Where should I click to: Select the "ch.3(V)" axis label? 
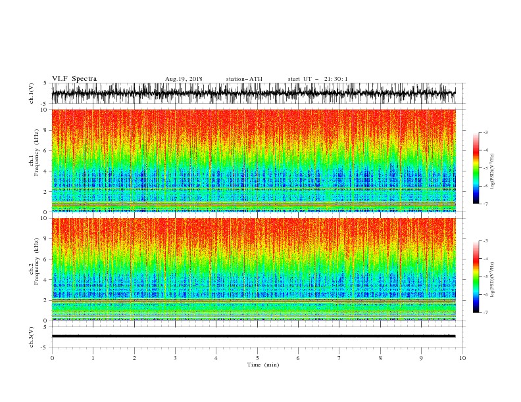[x=32, y=337]
